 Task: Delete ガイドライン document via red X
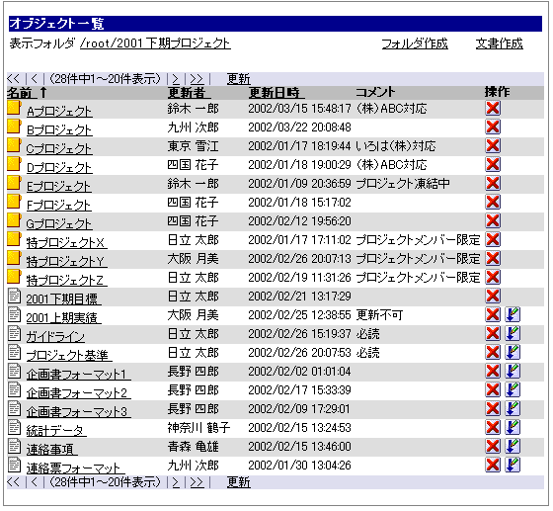[x=493, y=333]
